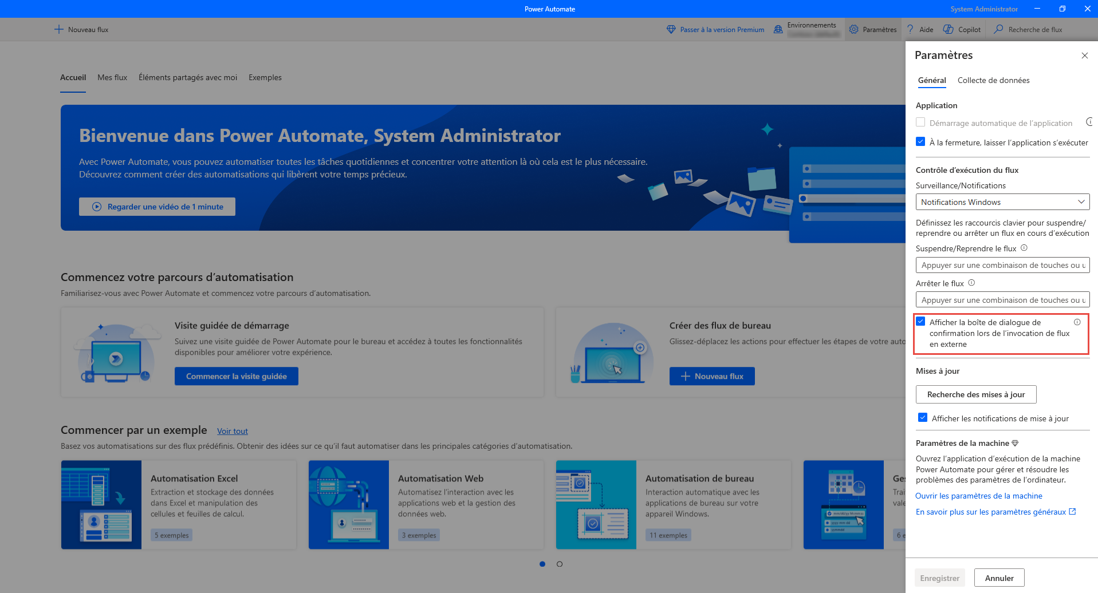
Task: Select the second carousel page dot
Action: 560,564
